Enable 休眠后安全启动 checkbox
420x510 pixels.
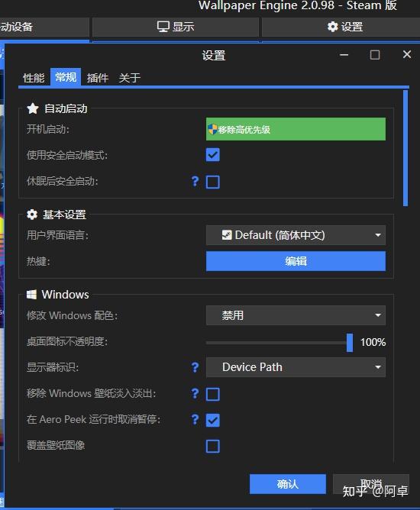(213, 182)
